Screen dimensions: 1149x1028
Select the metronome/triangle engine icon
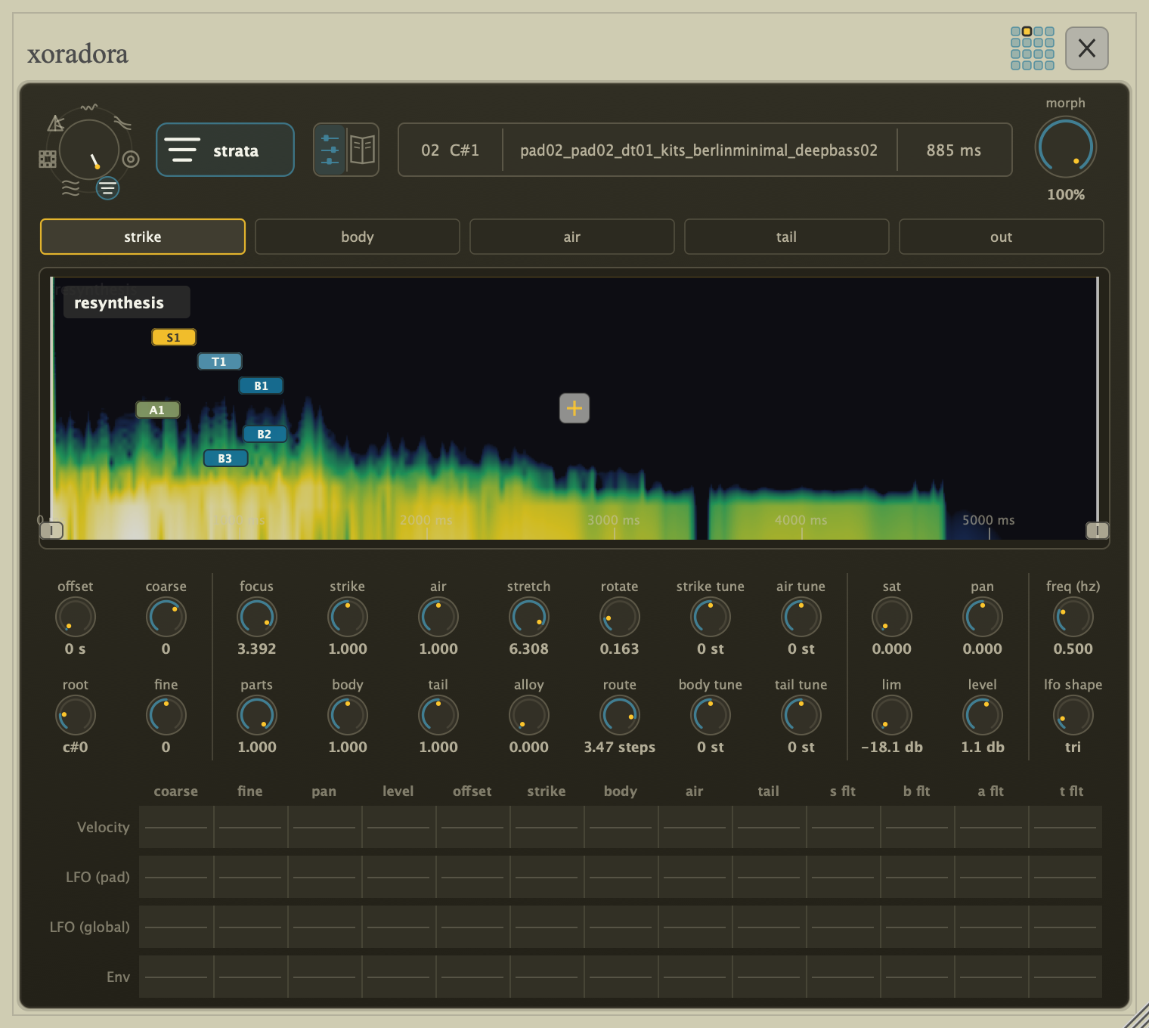point(56,122)
